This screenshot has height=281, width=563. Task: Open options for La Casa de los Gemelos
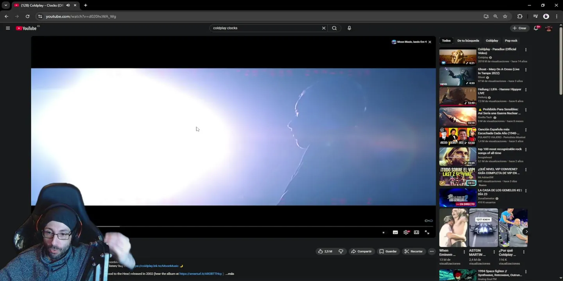click(x=526, y=190)
